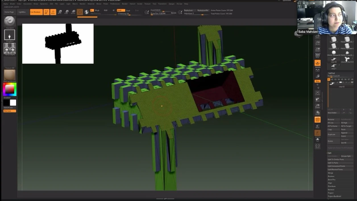Collapse the Split section
This screenshot has height=201, width=357.
point(330,153)
